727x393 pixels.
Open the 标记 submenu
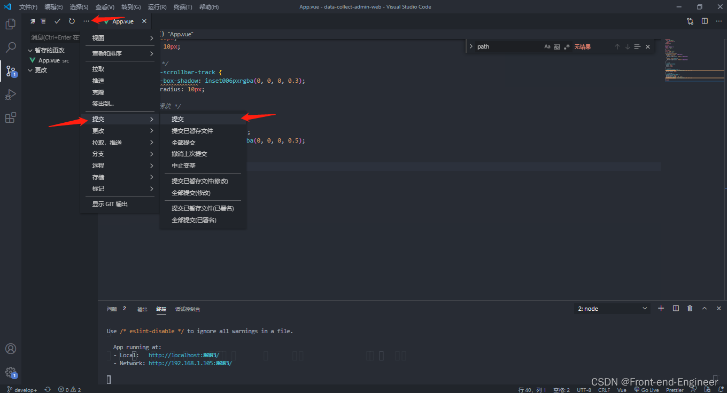tap(120, 188)
